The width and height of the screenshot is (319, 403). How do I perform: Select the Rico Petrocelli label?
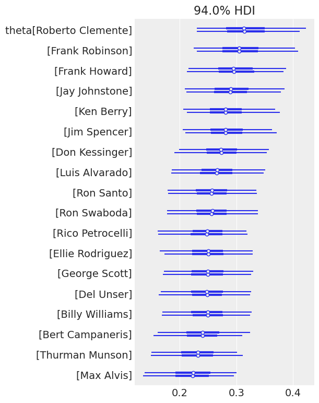(x=92, y=233)
